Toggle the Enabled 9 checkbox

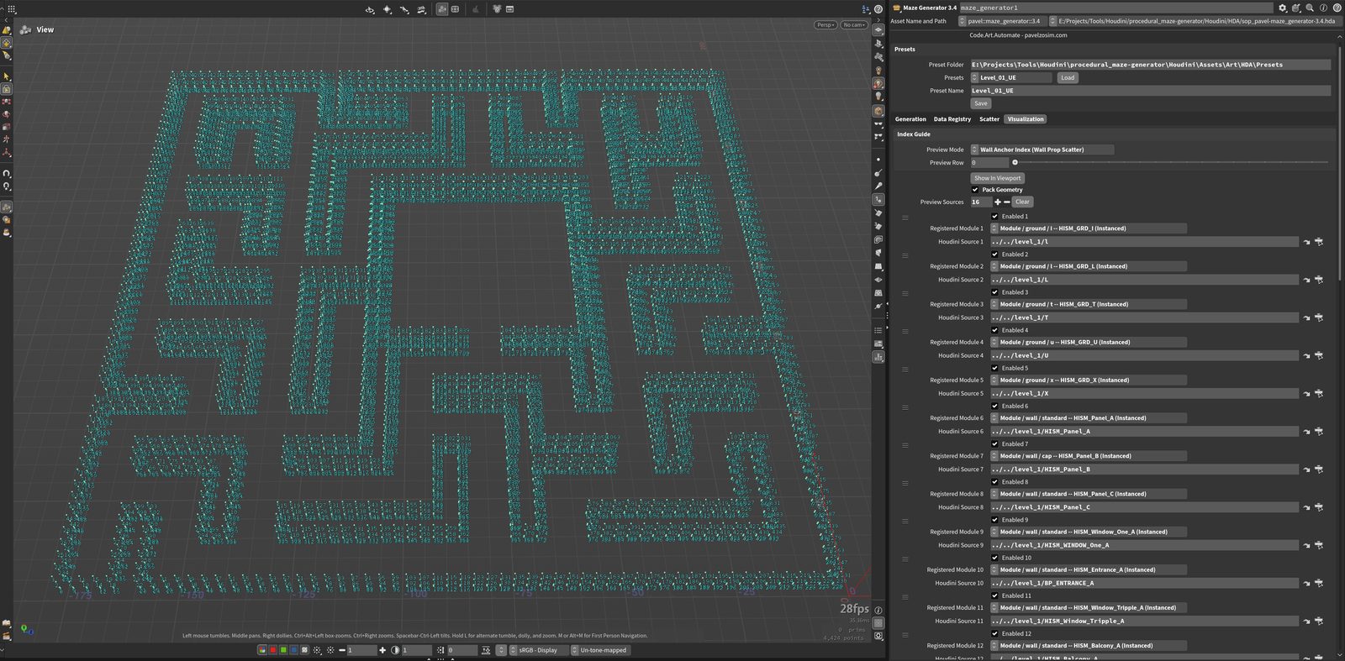(x=994, y=520)
